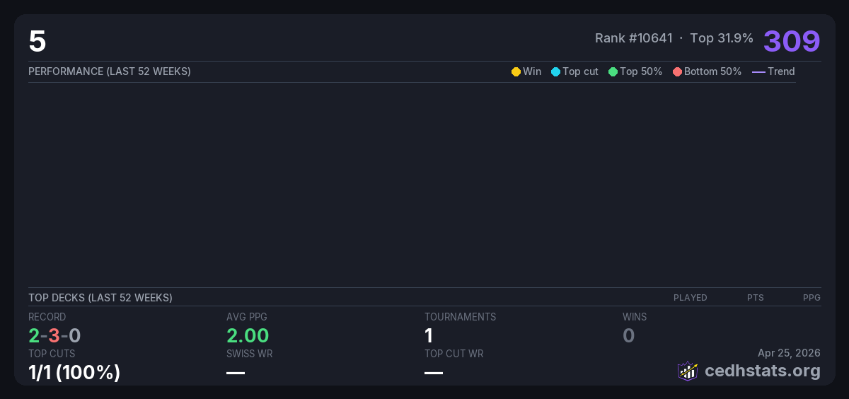Toggle the Win series legend label
Screen dimensions: 849x399
(532, 71)
